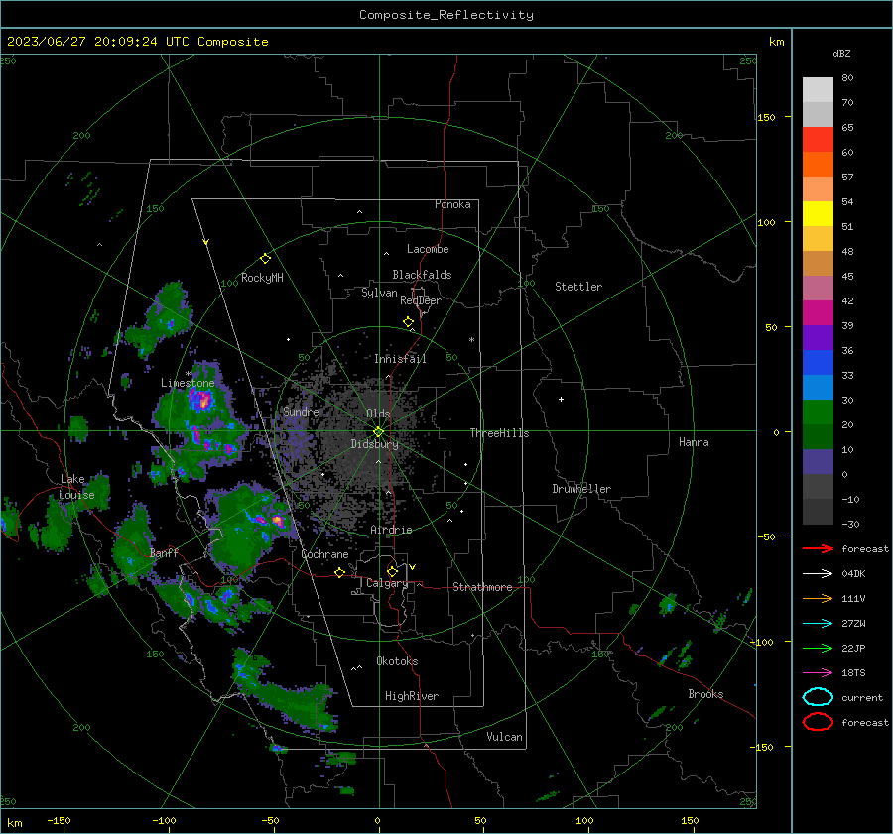
Task: Click the yellow diamond marker below Cochrane
Action: pos(340,572)
